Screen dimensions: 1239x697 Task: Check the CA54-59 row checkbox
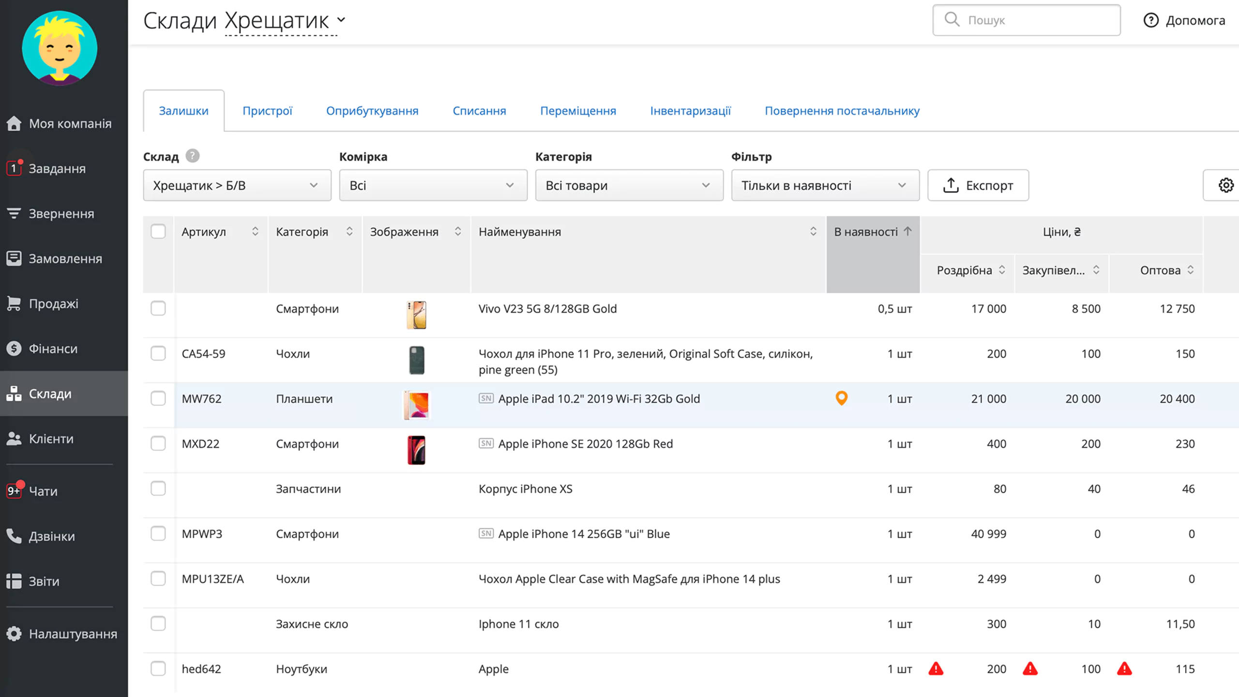(158, 353)
